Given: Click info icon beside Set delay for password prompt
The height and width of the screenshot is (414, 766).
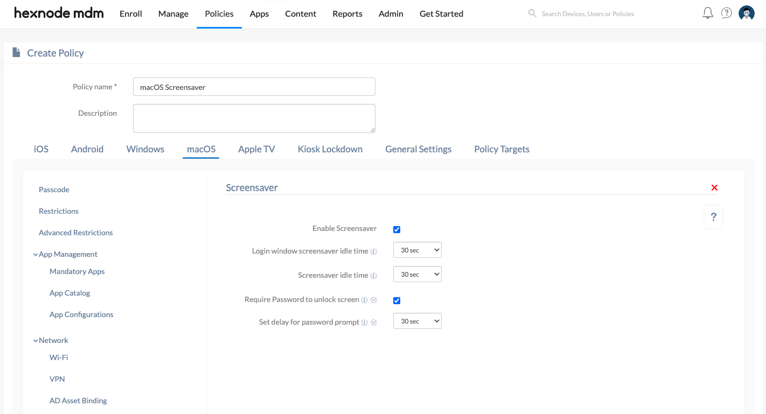Looking at the screenshot, I should pos(364,322).
